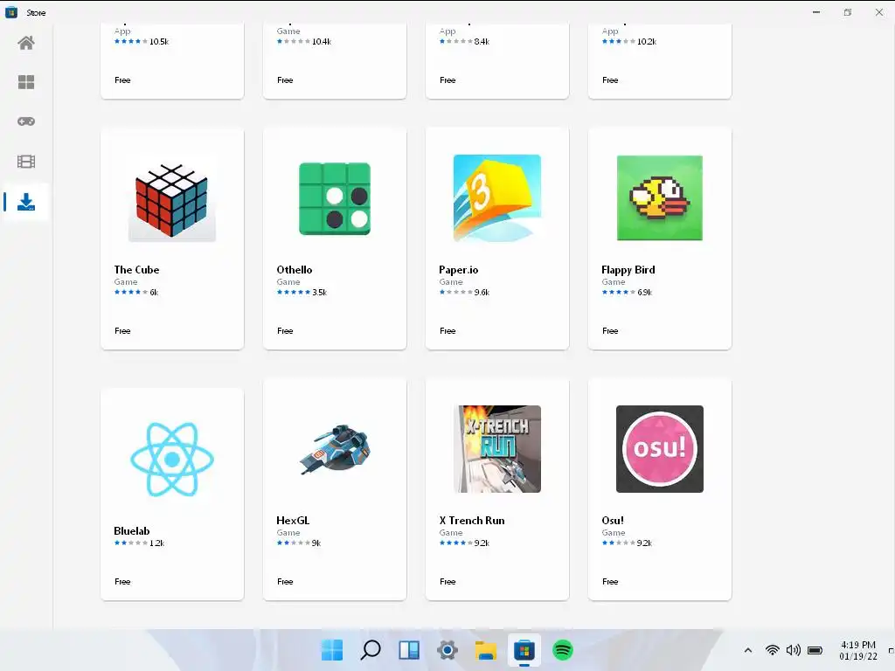Click Free price on Osu! card

610,582
